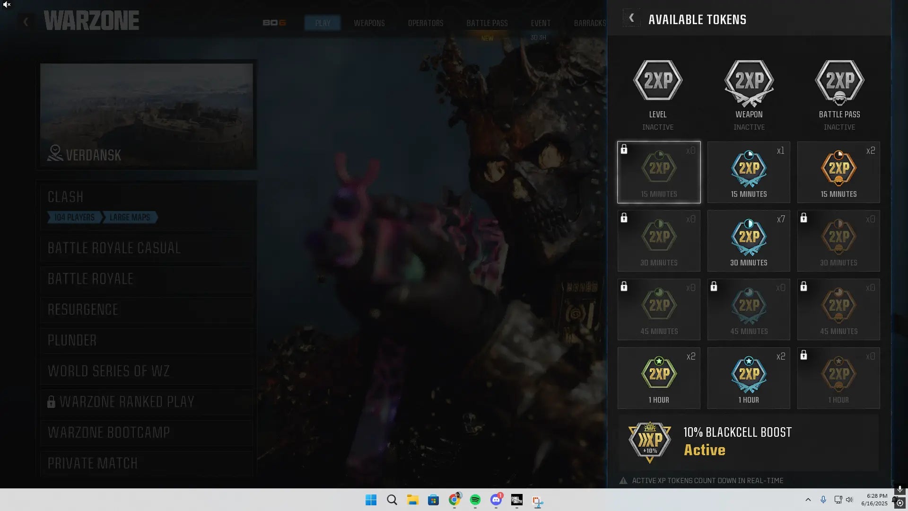
Task: Select the locked Warzone Ranked Play mode
Action: [147, 402]
